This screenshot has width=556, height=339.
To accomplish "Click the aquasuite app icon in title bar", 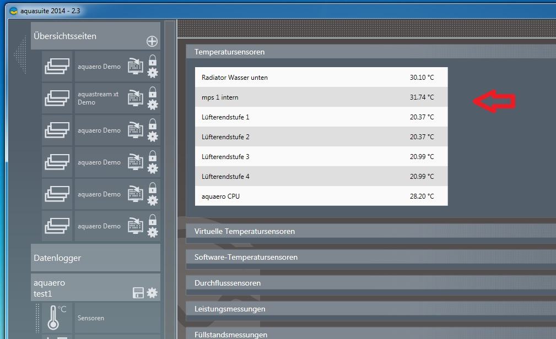I will (13, 11).
